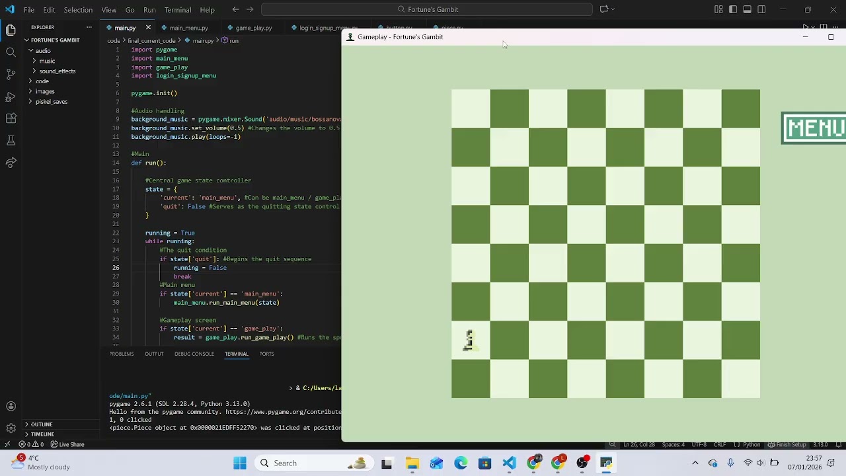Switch to the game_play.py tab
The width and height of the screenshot is (846, 476).
[254, 28]
